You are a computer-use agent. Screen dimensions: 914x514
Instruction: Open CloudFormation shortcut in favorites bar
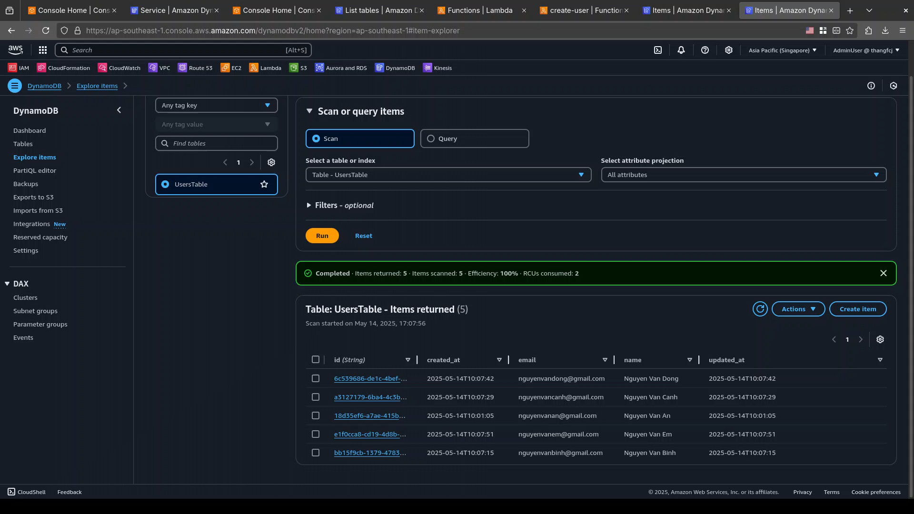click(64, 68)
